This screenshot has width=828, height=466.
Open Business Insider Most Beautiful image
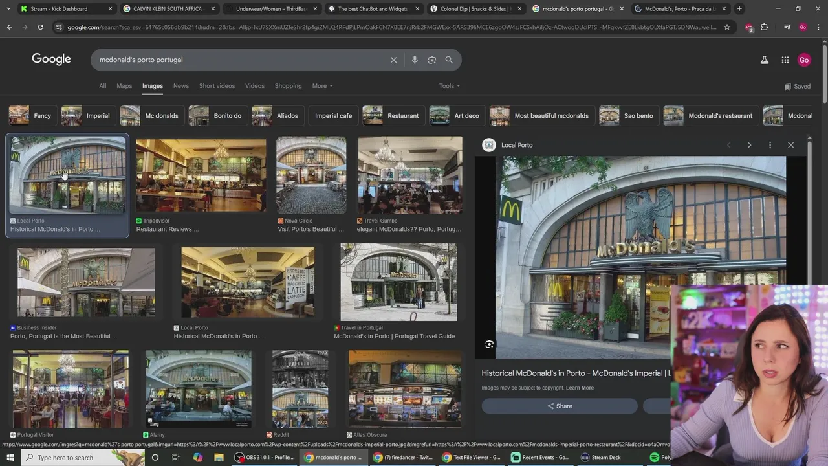[86, 282]
